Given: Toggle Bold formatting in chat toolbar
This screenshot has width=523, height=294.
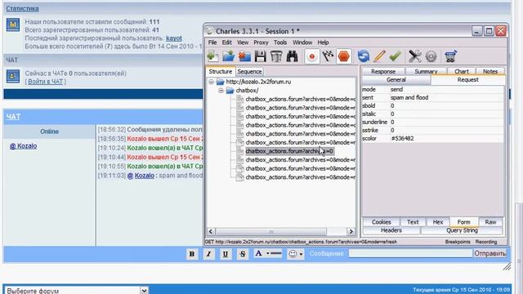Looking at the screenshot, I should pyautogui.click(x=192, y=254).
